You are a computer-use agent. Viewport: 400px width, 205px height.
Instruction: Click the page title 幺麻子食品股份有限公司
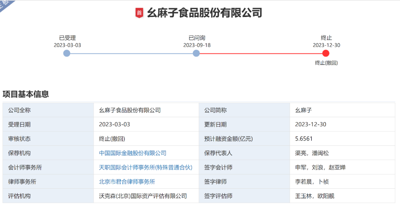coord(204,13)
